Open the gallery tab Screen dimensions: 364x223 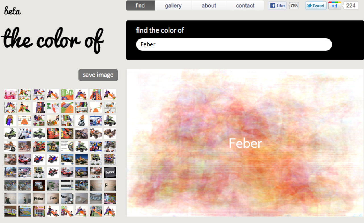pyautogui.click(x=173, y=6)
